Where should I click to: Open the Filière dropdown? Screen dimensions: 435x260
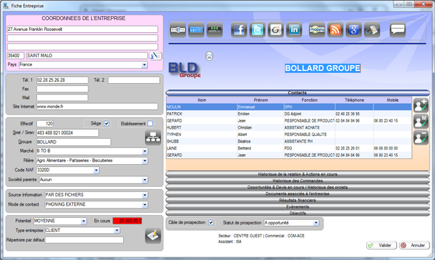tap(145, 161)
